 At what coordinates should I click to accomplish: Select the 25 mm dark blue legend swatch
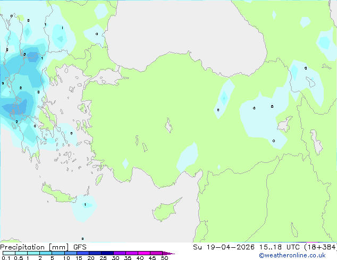[x=107, y=253]
